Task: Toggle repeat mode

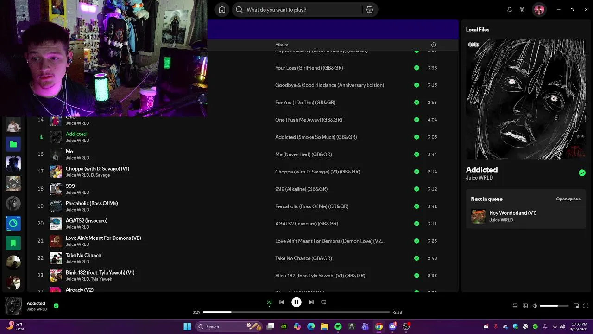Action: (x=324, y=302)
